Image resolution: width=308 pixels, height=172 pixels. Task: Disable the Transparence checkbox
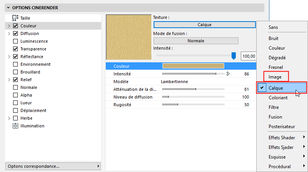coord(15,49)
